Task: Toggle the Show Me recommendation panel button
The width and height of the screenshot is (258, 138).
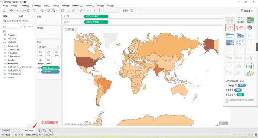Action: tap(246, 11)
